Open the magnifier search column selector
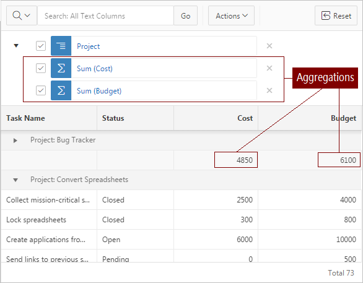The height and width of the screenshot is (283, 363). click(21, 15)
